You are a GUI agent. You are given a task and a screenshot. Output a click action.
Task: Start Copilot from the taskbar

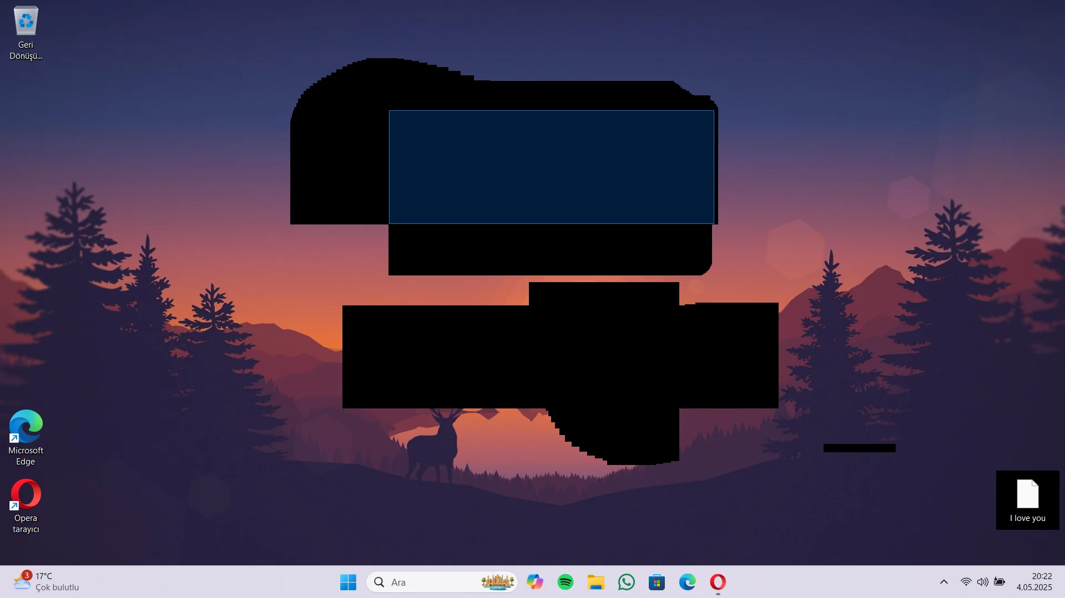pyautogui.click(x=534, y=582)
